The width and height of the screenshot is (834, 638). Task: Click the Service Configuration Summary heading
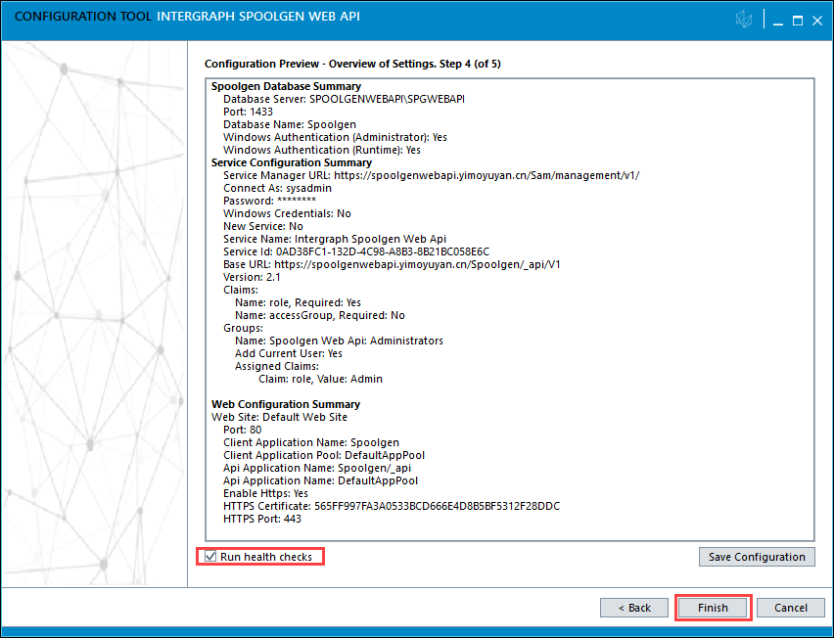point(291,162)
